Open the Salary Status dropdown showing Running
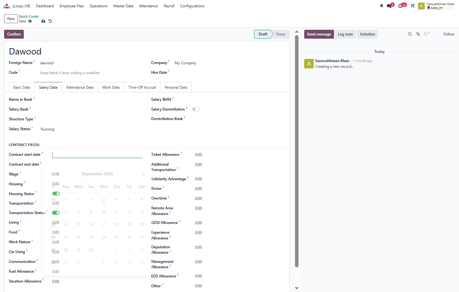Viewport: 459px width, 292px height. tap(91, 129)
